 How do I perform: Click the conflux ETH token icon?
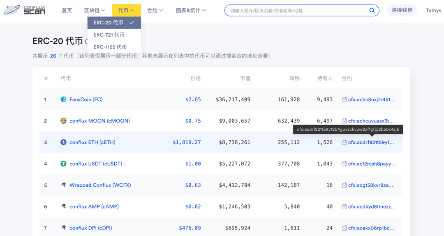[63, 142]
